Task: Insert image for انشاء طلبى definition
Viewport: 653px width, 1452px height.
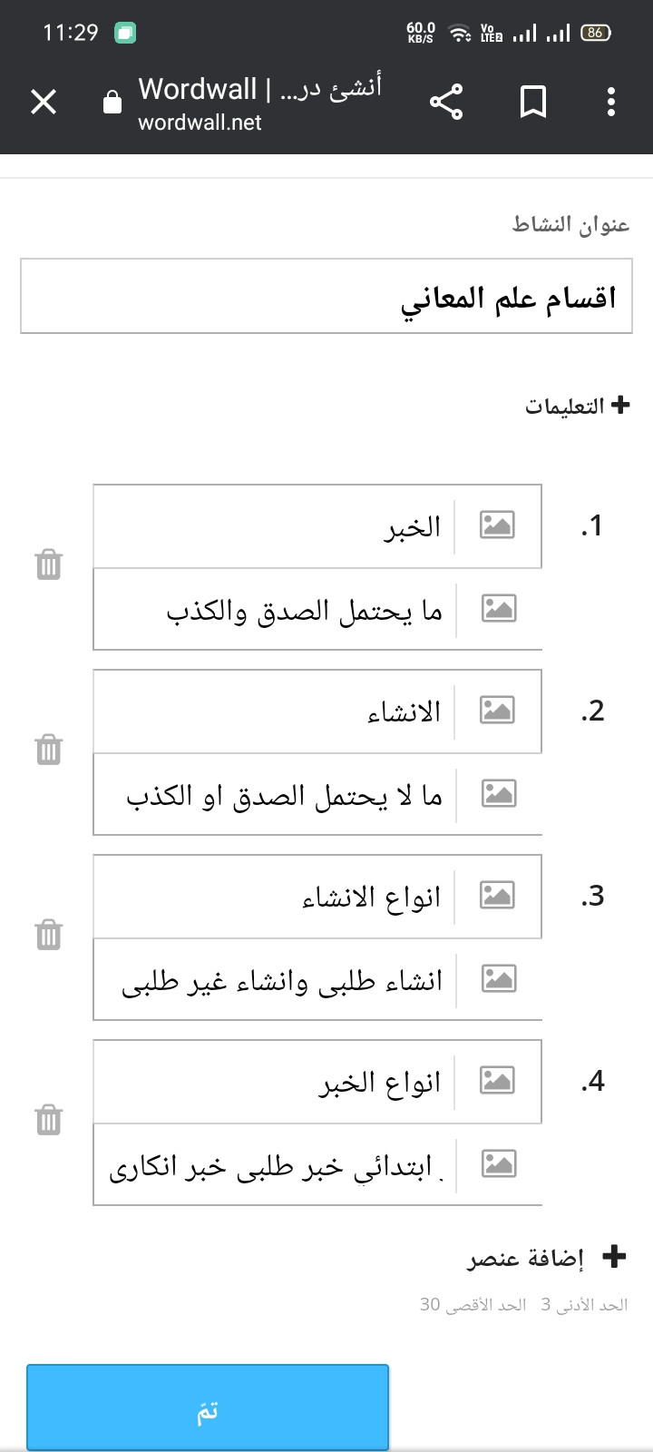Action: click(499, 978)
